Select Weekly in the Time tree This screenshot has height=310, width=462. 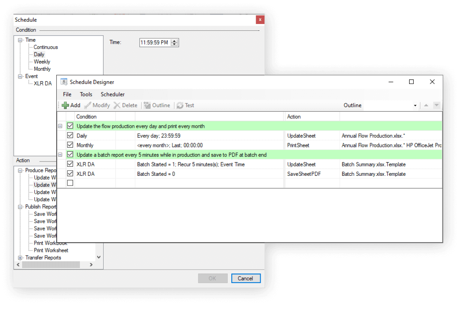coord(42,62)
